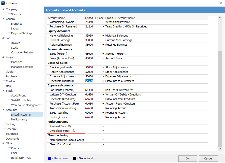
Task: Click the Cancel button
Action: (x=208, y=158)
